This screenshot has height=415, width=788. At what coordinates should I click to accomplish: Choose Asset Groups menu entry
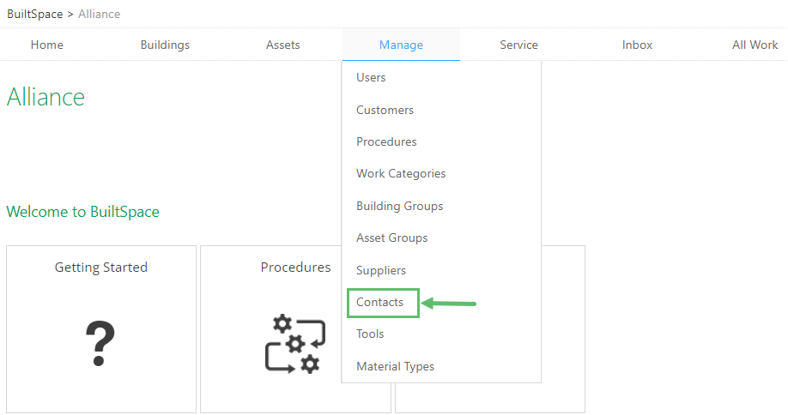coord(392,238)
